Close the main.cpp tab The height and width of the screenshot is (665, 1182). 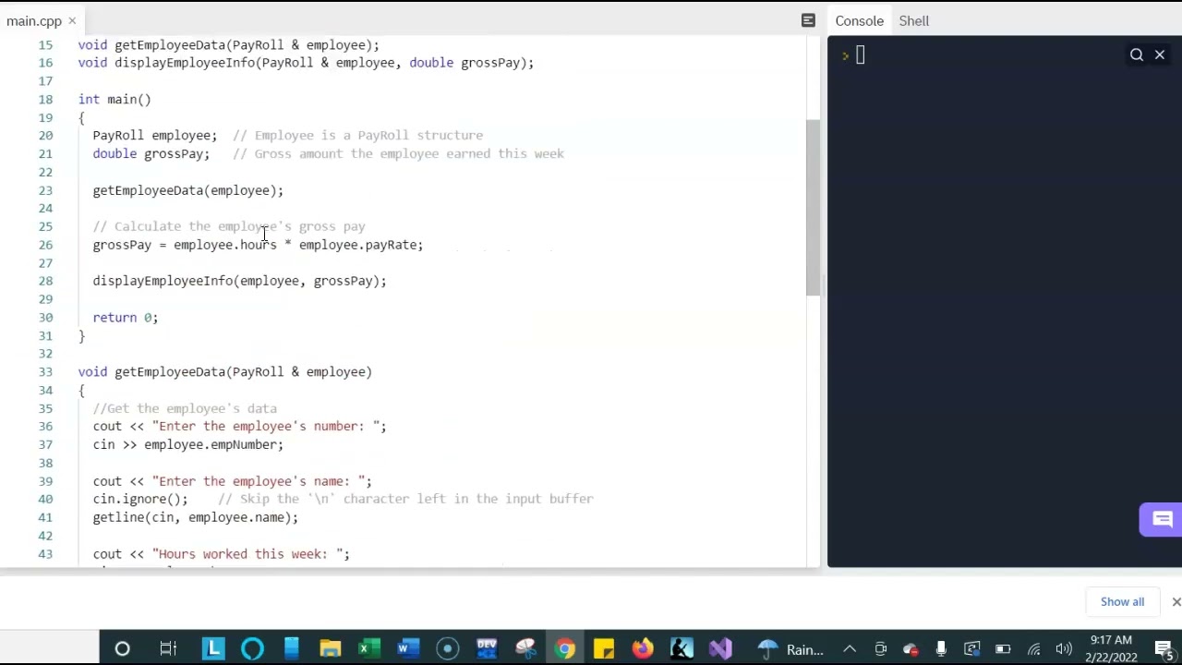(x=72, y=20)
